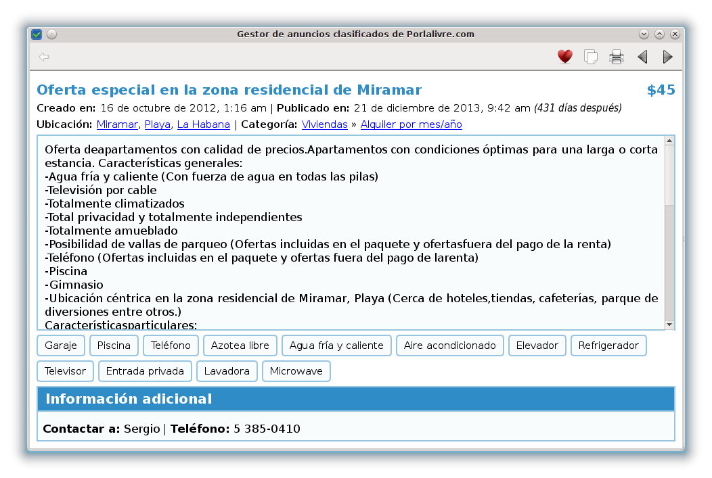This screenshot has height=478, width=712.
Task: Mark the ad as favorite with the heart icon
Action: (x=564, y=57)
